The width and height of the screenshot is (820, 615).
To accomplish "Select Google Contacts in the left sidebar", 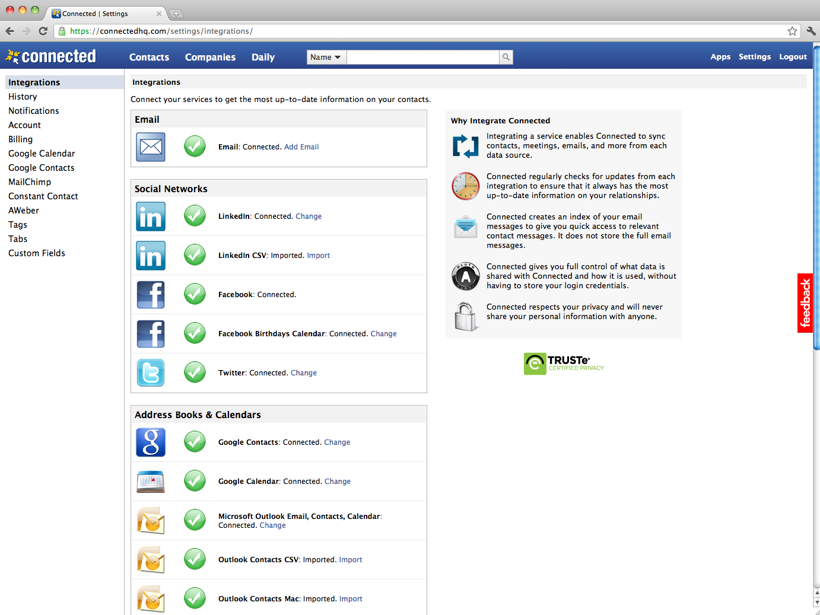I will click(42, 168).
